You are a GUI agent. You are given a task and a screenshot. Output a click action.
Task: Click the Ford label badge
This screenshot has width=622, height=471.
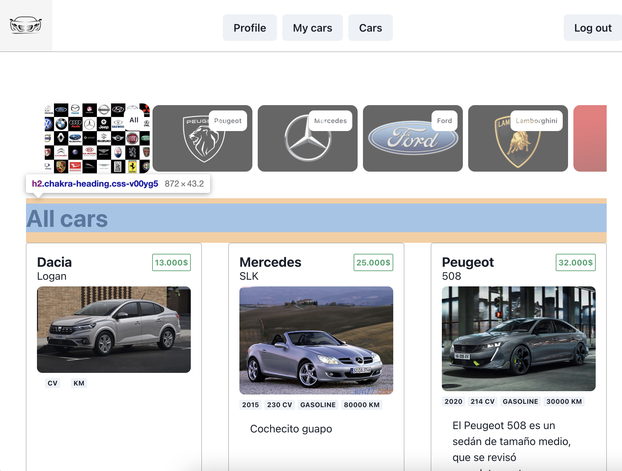(445, 121)
